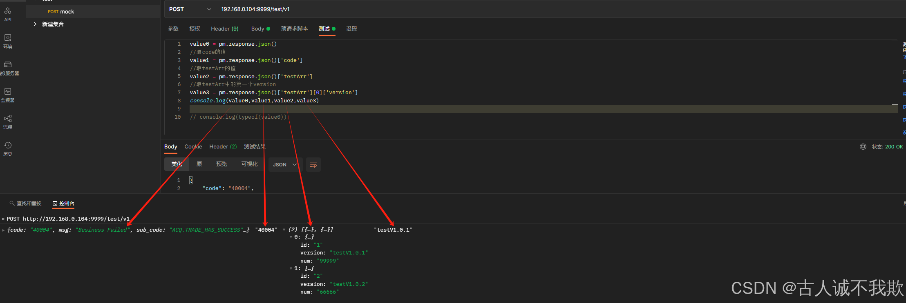Select the 预览 preview view button
Image resolution: width=906 pixels, height=303 pixels.
point(221,164)
